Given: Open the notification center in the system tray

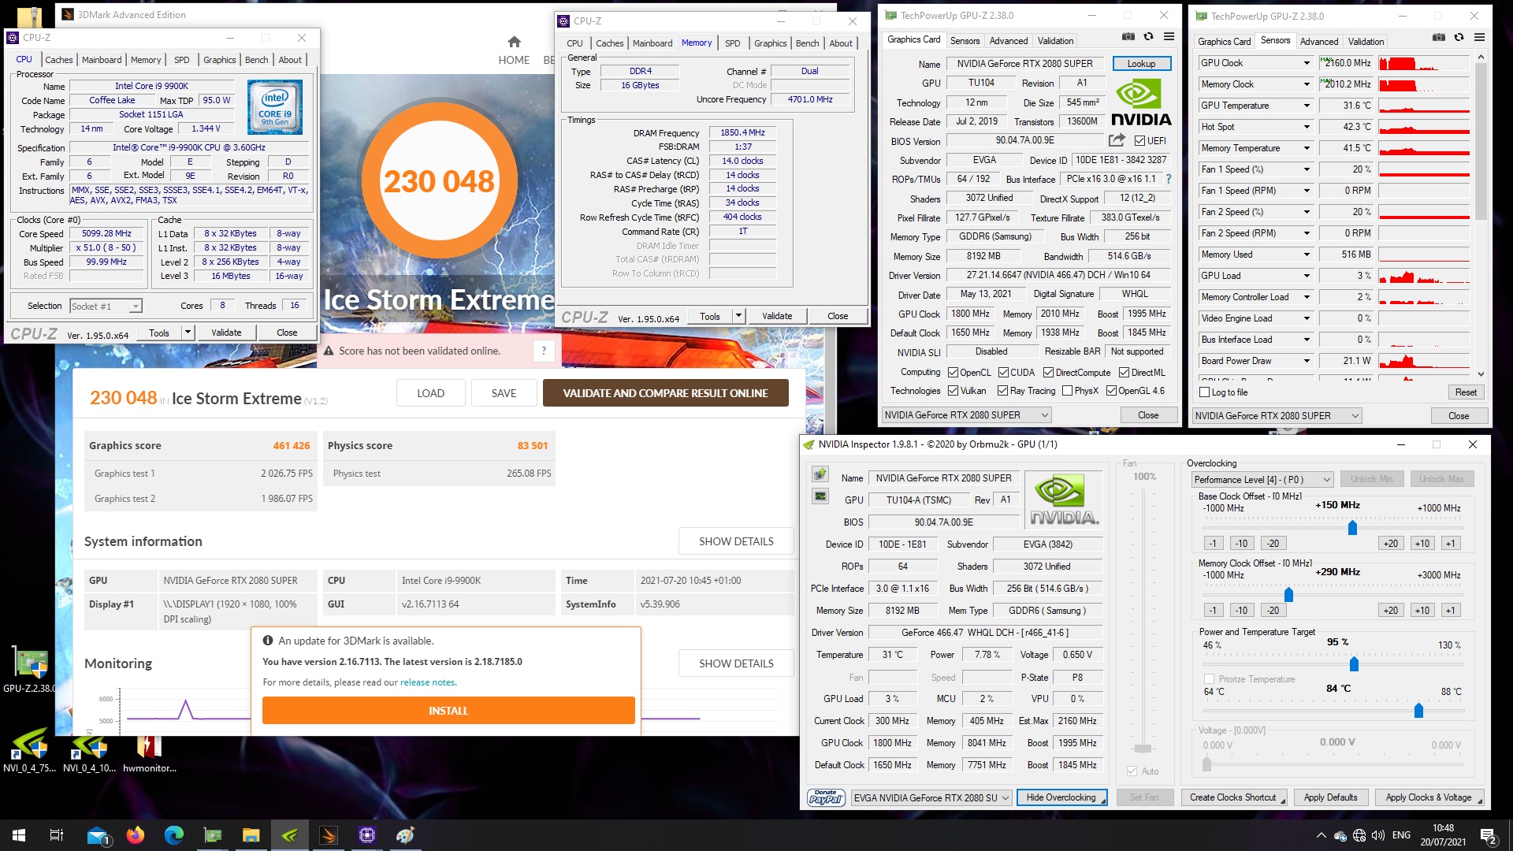Looking at the screenshot, I should tap(1488, 835).
